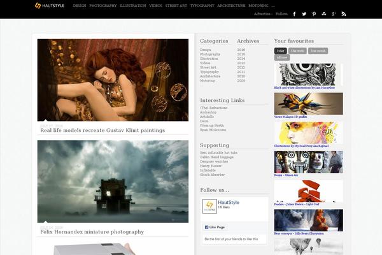Screen dimensions: 382x255
Task: Select the This month favourites tab
Action: [x=318, y=51]
